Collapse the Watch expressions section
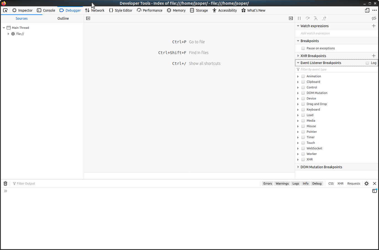 [x=298, y=26]
